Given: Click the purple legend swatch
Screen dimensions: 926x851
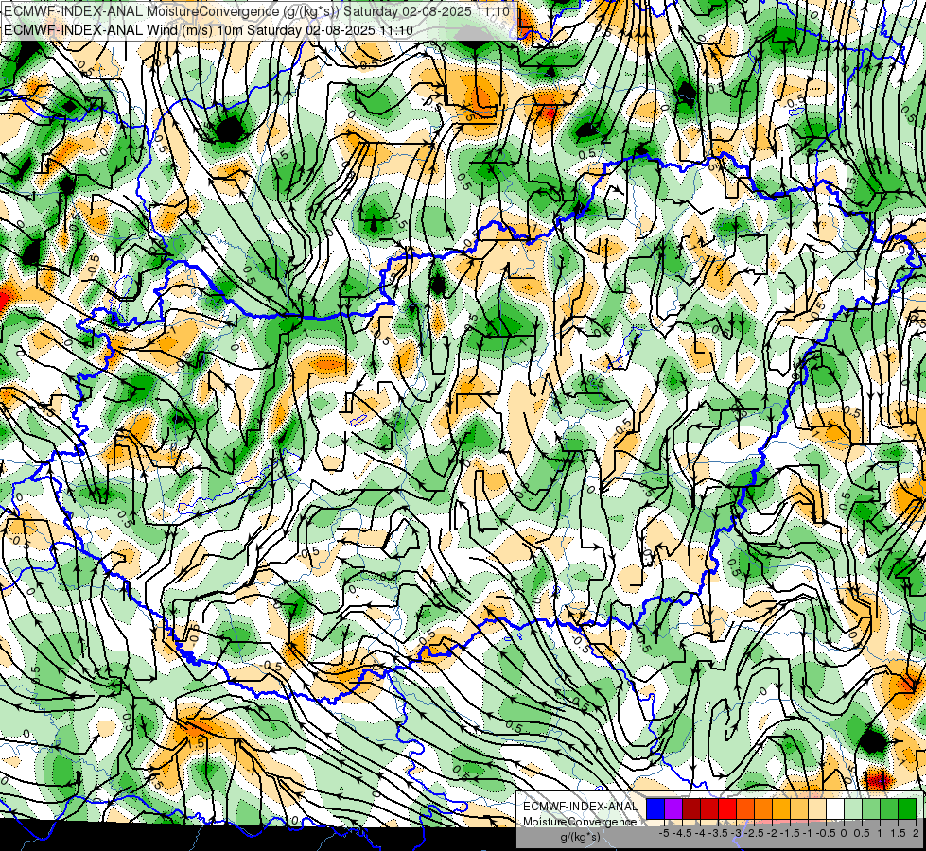Looking at the screenshot, I should point(673,808).
